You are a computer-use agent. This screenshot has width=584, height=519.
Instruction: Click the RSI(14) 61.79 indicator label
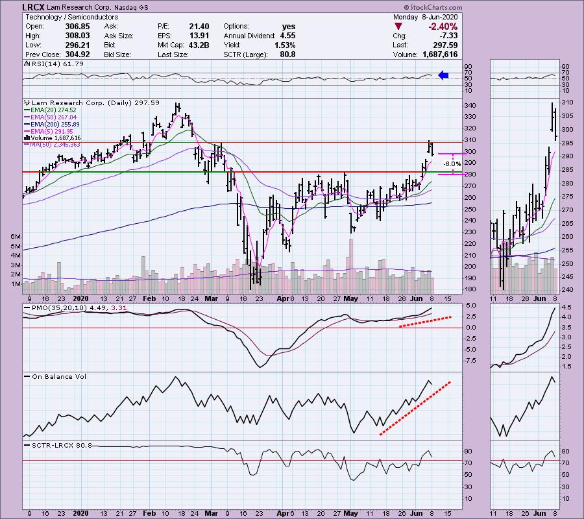point(58,64)
